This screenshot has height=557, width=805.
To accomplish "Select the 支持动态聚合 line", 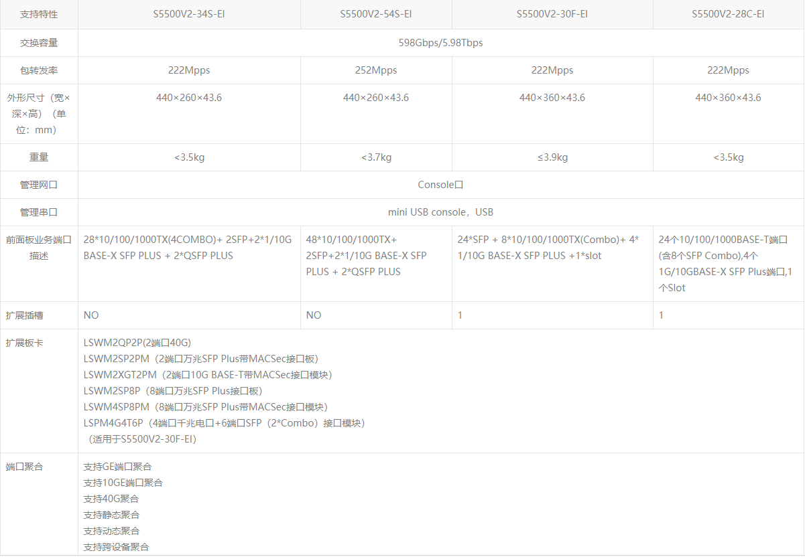I will tap(112, 531).
